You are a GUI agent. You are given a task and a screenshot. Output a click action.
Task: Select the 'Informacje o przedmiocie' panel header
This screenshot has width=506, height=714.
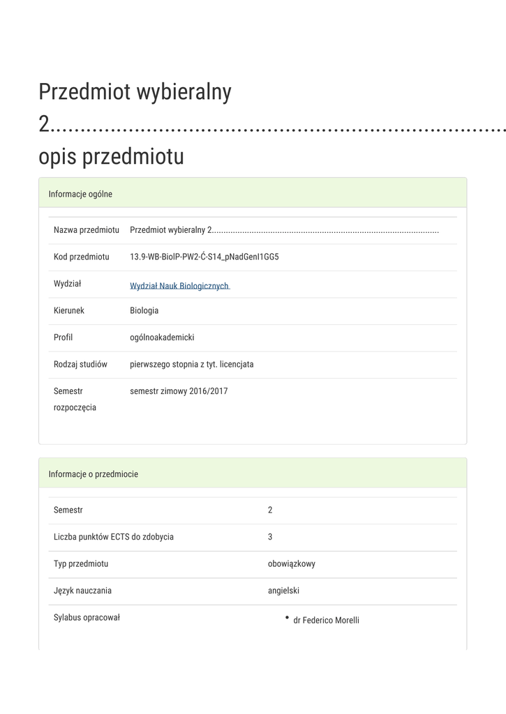(x=93, y=474)
